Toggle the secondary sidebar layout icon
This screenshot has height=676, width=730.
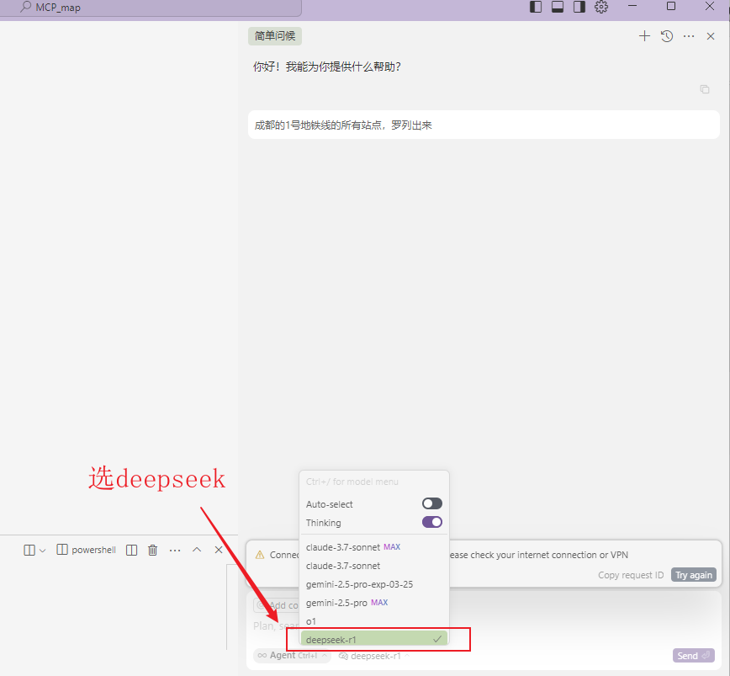pos(579,7)
